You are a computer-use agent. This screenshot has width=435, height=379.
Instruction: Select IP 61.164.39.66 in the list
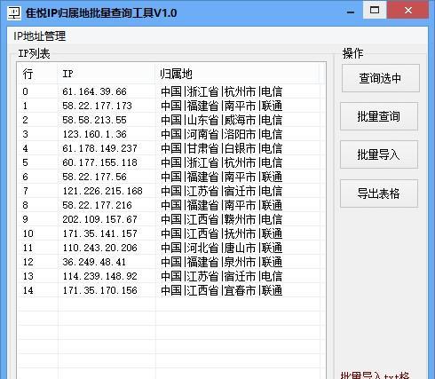[94, 91]
